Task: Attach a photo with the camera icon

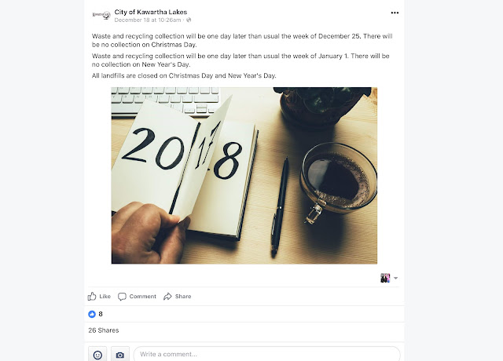Action: tap(120, 355)
